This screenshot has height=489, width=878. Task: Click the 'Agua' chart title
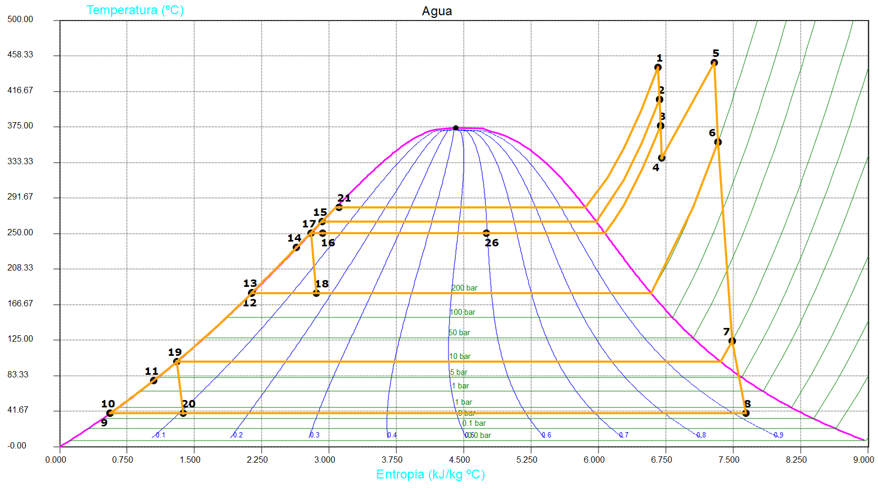(436, 11)
